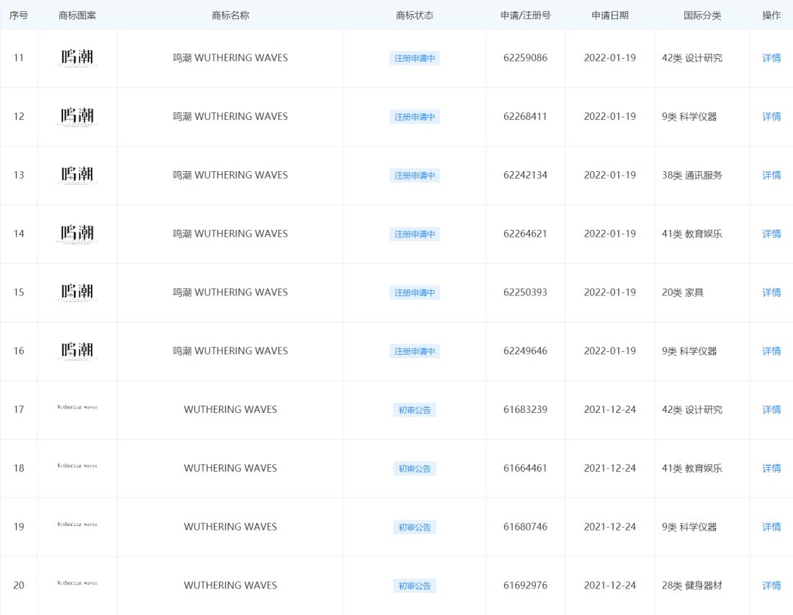793x615 pixels.
Task: Click 鸣潮 WUTHERING WAVES name in row 15
Action: (230, 292)
